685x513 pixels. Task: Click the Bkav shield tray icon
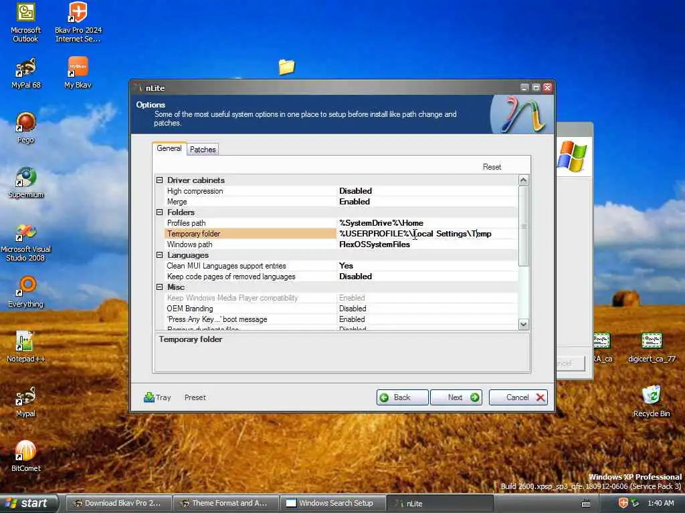tap(623, 503)
